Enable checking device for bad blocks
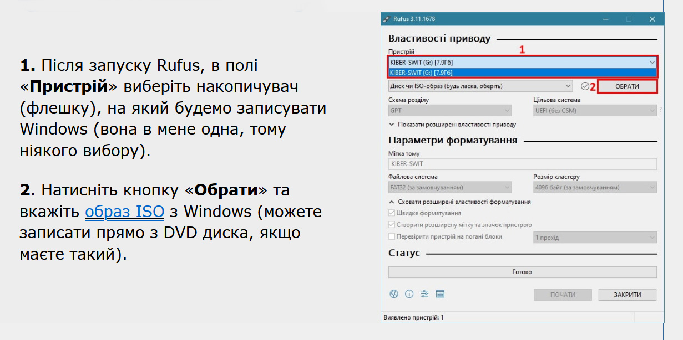683x340 pixels. pos(392,236)
